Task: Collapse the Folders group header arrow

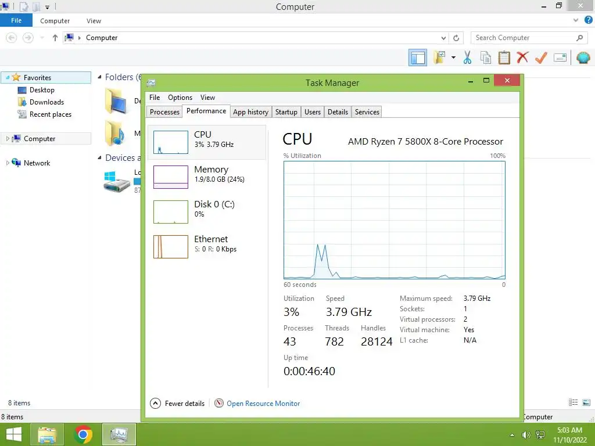Action: 100,77
